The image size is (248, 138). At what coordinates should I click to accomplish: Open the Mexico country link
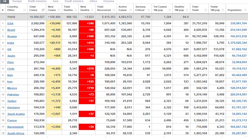(x=12, y=88)
